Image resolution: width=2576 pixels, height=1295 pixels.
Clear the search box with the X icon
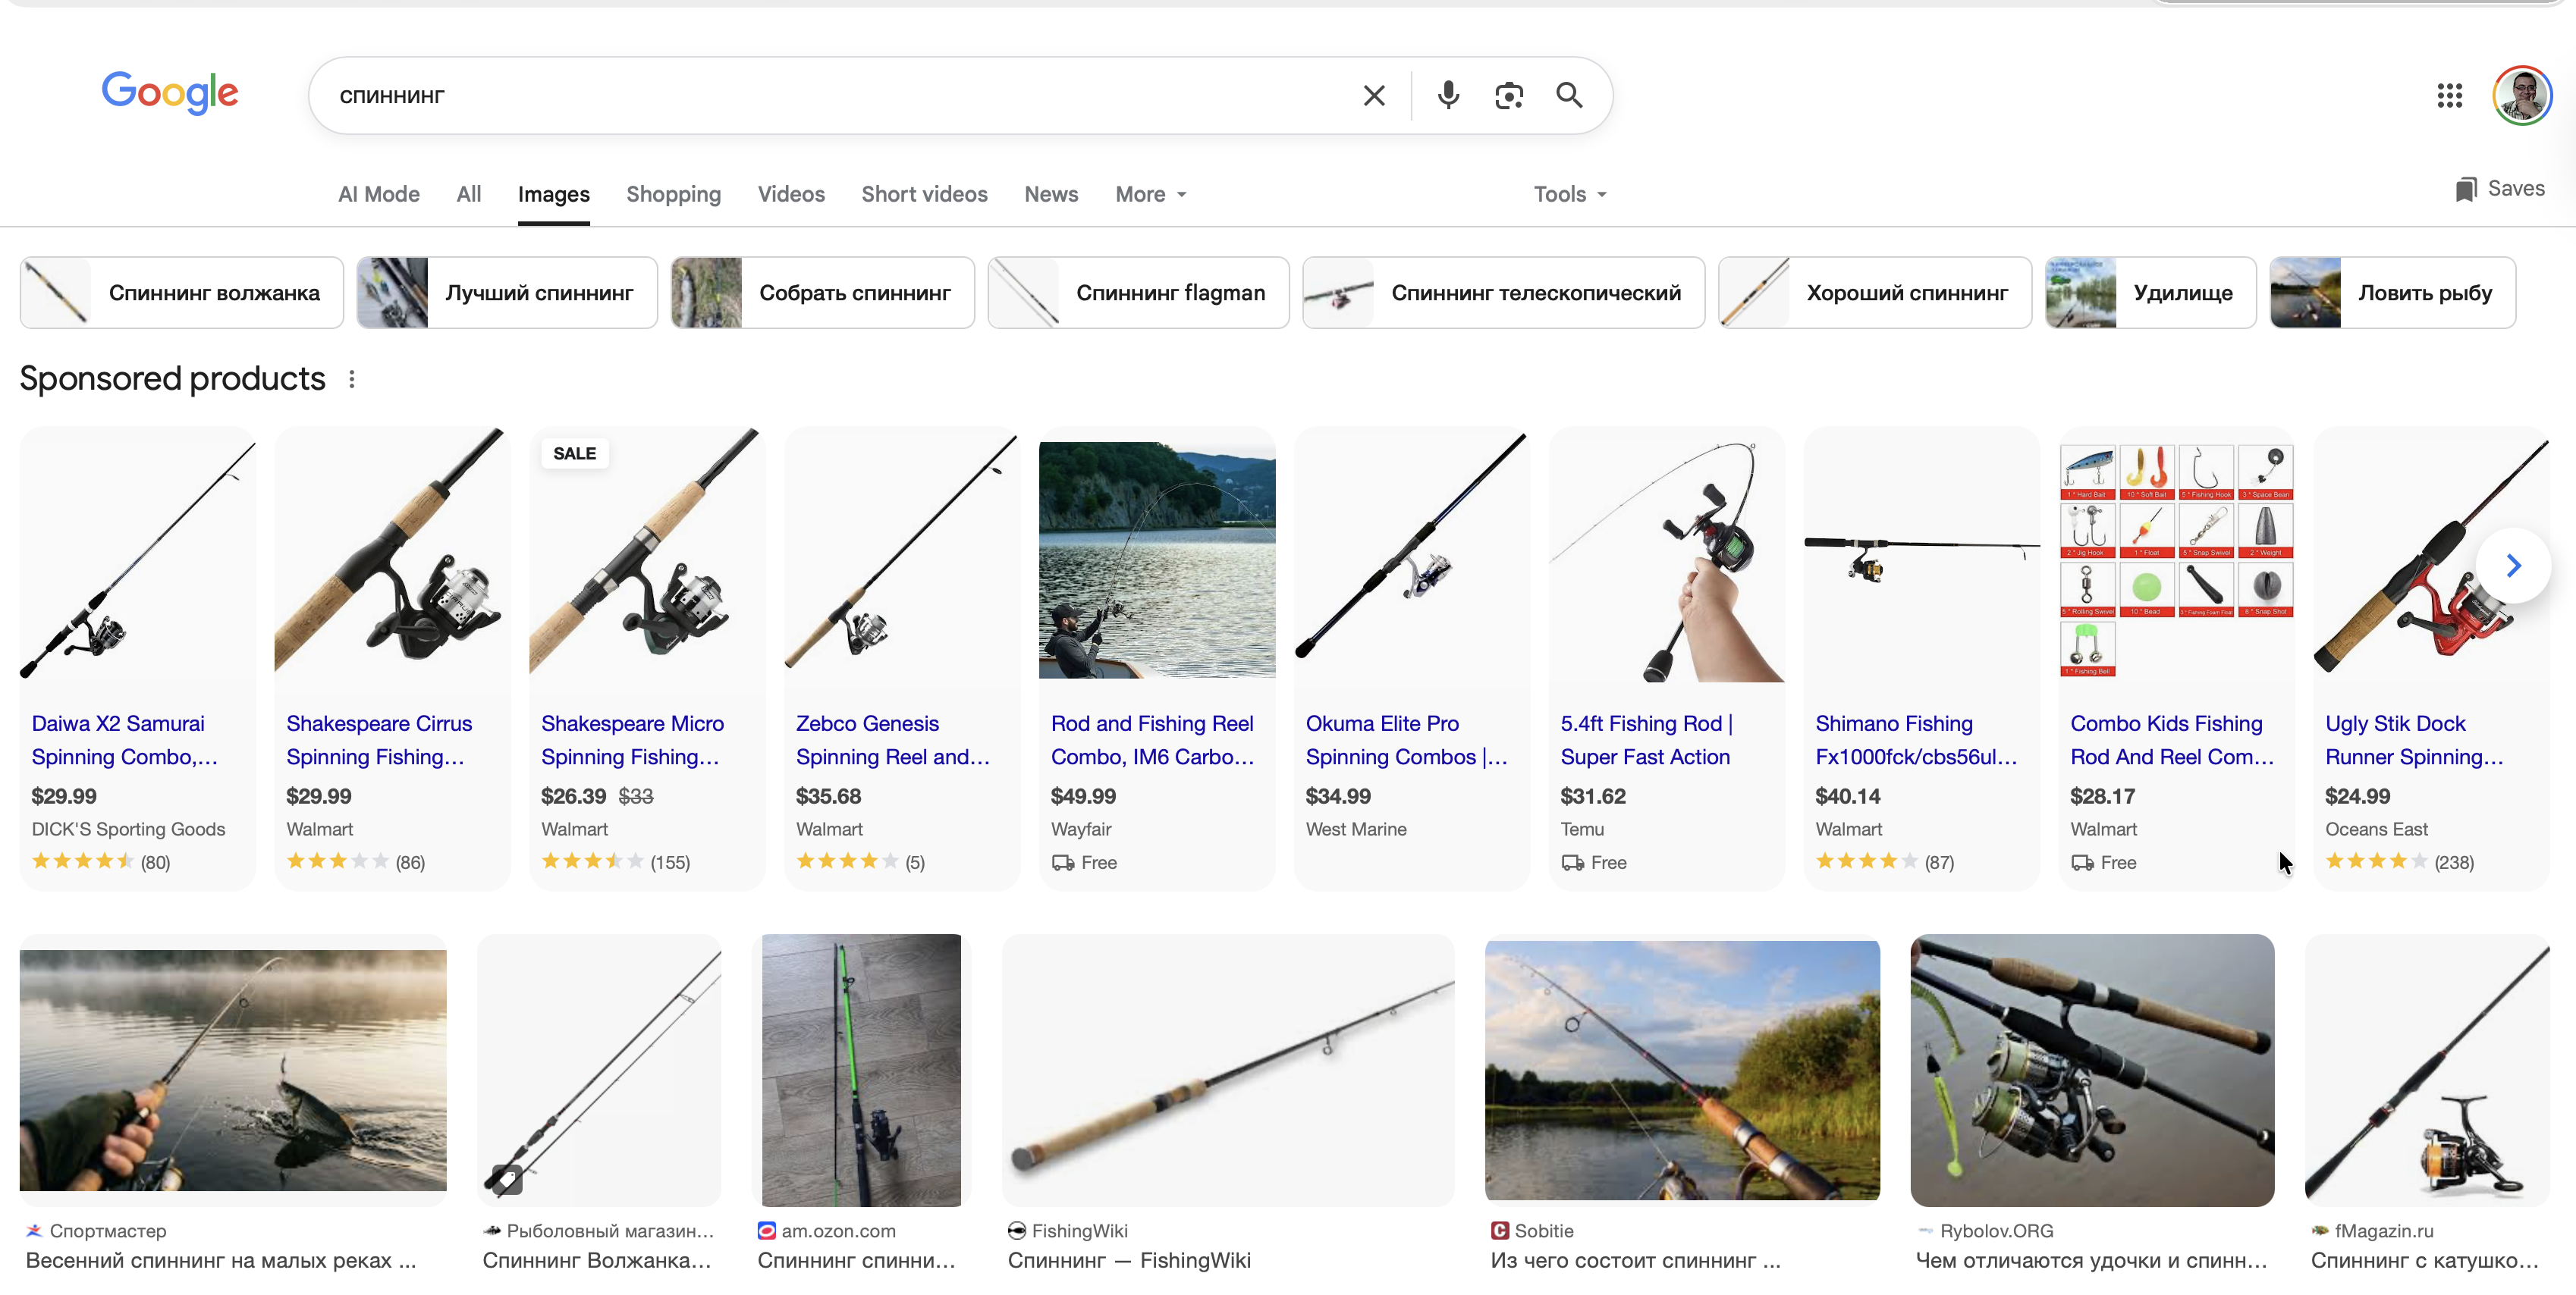1374,95
